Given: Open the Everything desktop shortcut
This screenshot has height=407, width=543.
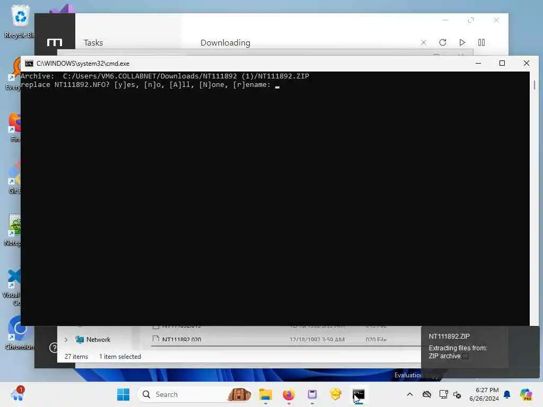Looking at the screenshot, I should point(13,73).
